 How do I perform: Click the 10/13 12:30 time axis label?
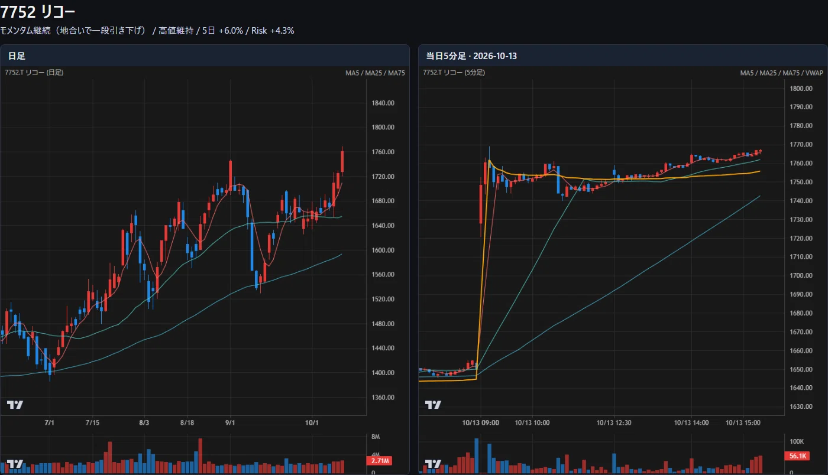[614, 423]
